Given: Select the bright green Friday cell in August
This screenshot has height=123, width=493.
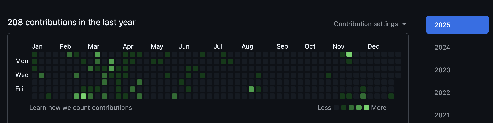Looking at the screenshot, I should pos(251,89).
